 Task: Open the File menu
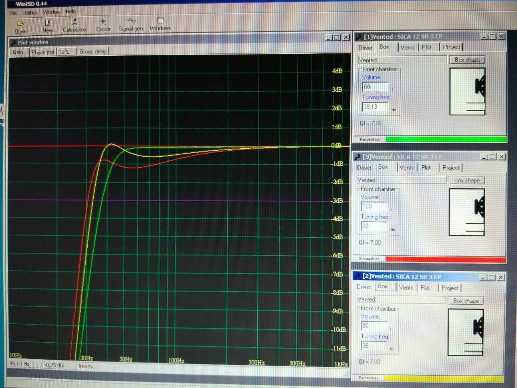pos(13,13)
